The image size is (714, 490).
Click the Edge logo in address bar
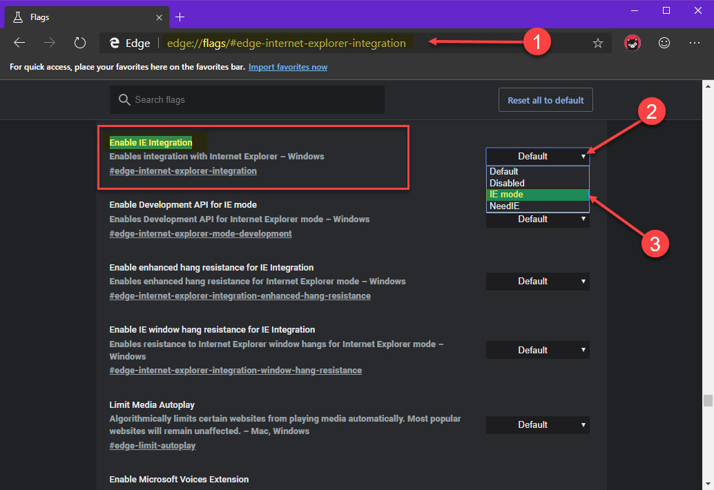115,43
